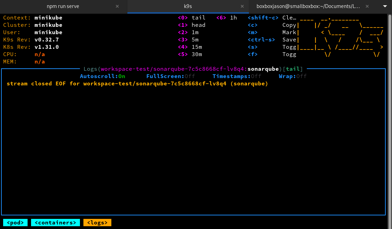Toggle Autoscroll On indicator
This screenshot has width=392, height=229.
pos(103,76)
